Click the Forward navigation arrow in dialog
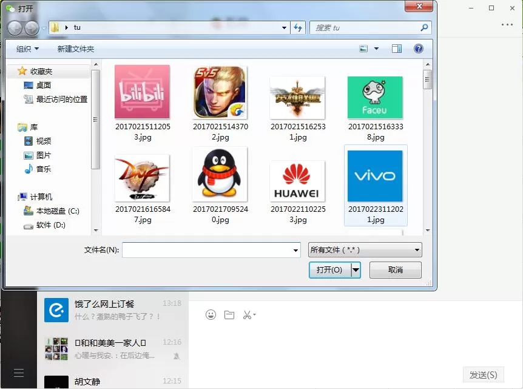The width and height of the screenshot is (523, 389). pyautogui.click(x=32, y=28)
